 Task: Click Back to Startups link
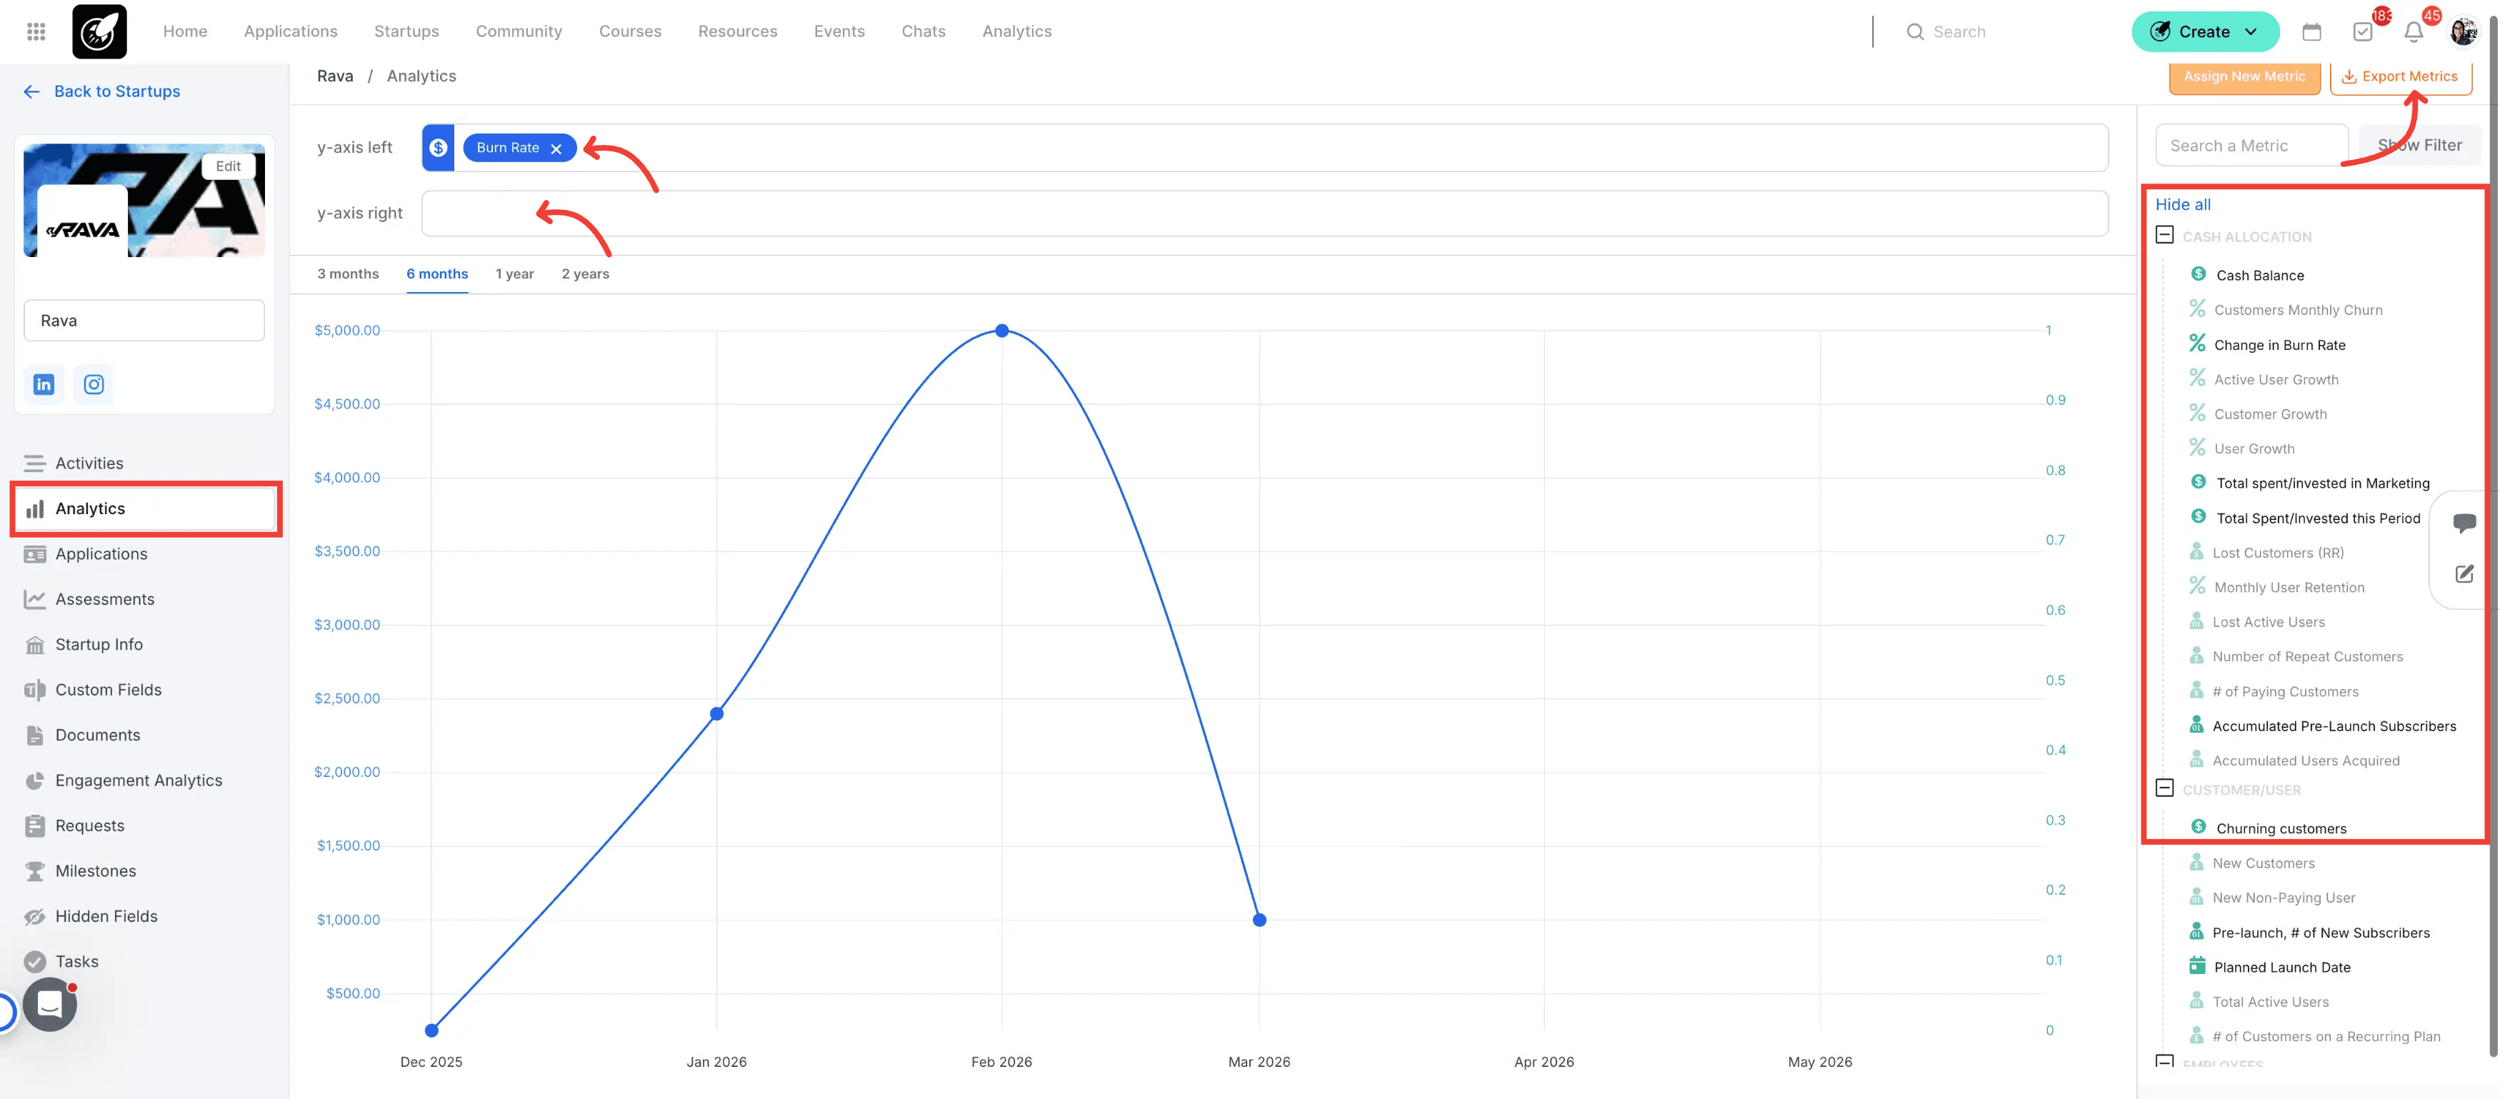[102, 91]
